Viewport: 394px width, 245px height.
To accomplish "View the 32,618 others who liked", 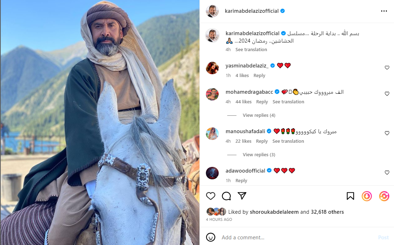I will point(327,212).
